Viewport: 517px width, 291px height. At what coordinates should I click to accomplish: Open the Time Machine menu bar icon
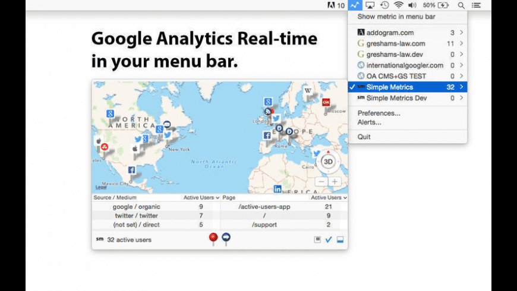(x=384, y=5)
